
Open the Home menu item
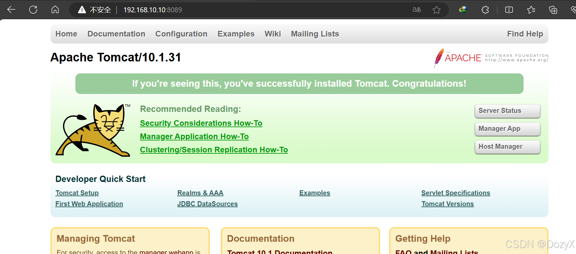[66, 34]
